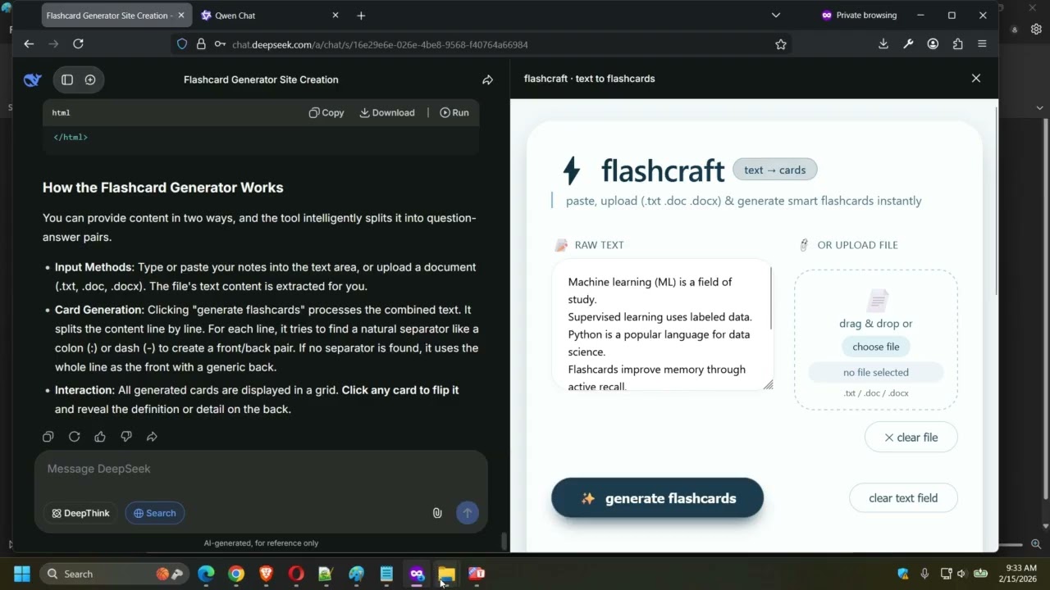Toggle DeepThink mode
The image size is (1050, 590).
point(80,513)
